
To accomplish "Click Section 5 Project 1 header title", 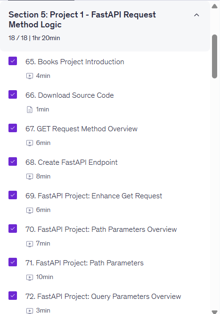I will pos(82,20).
